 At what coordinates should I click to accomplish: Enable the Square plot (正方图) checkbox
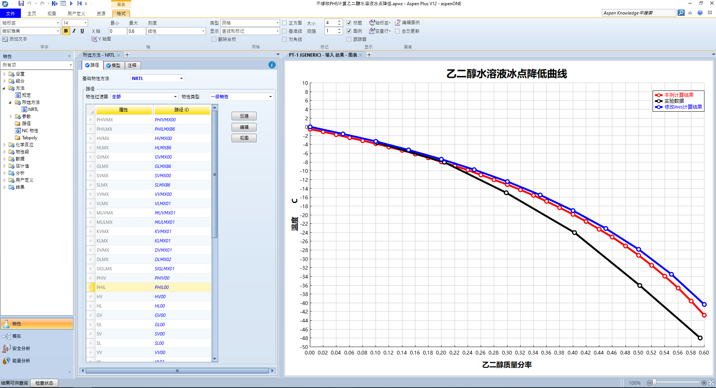click(x=285, y=23)
